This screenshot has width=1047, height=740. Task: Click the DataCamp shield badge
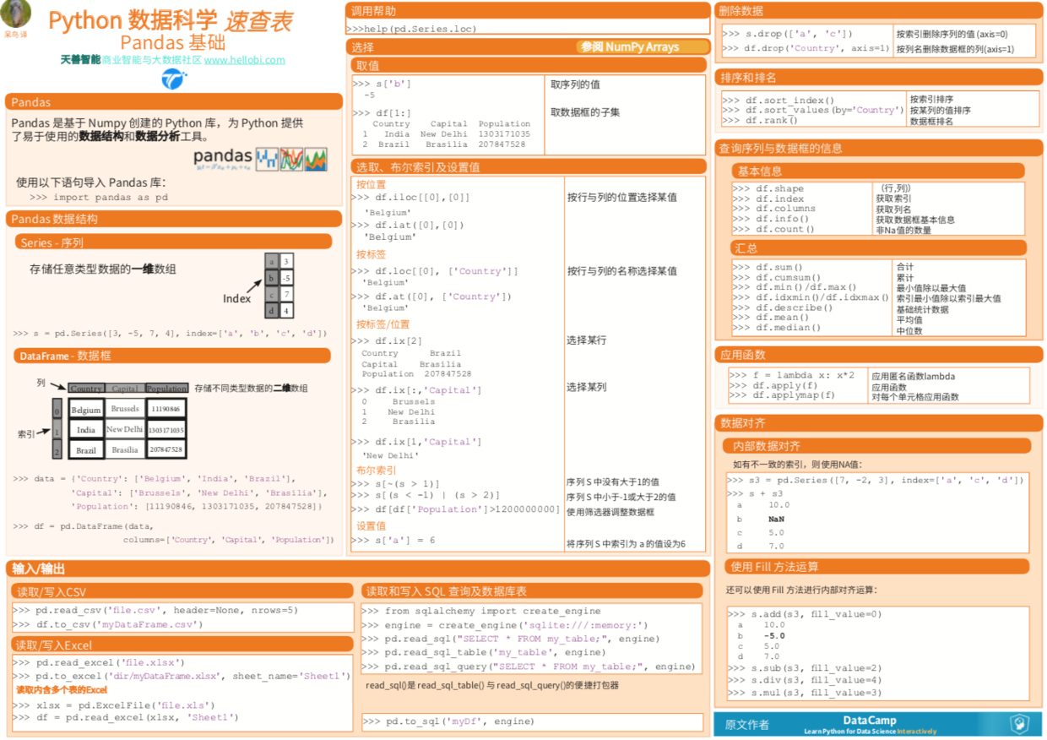(1019, 723)
